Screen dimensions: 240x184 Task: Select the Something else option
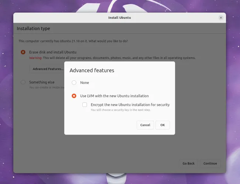[x=23, y=82]
